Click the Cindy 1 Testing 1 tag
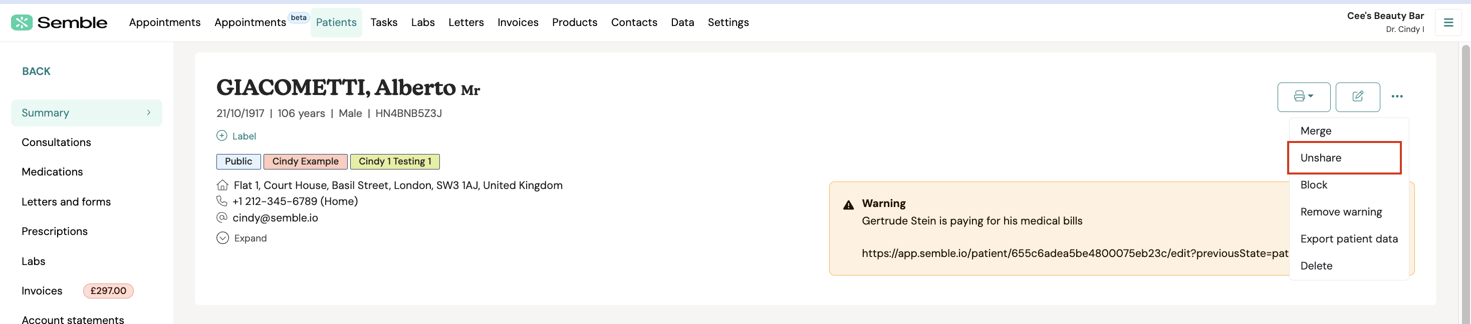1471x324 pixels. pos(395,161)
